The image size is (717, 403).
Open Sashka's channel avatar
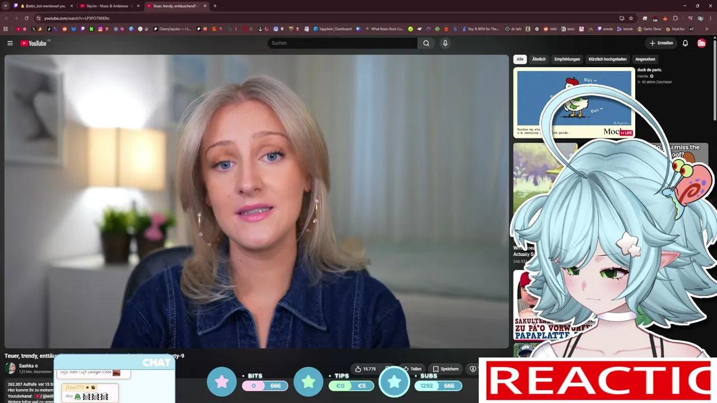(x=10, y=368)
